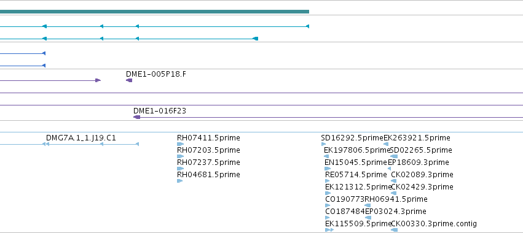Select the teal transcript's rightmost exon arrow

[307, 26]
